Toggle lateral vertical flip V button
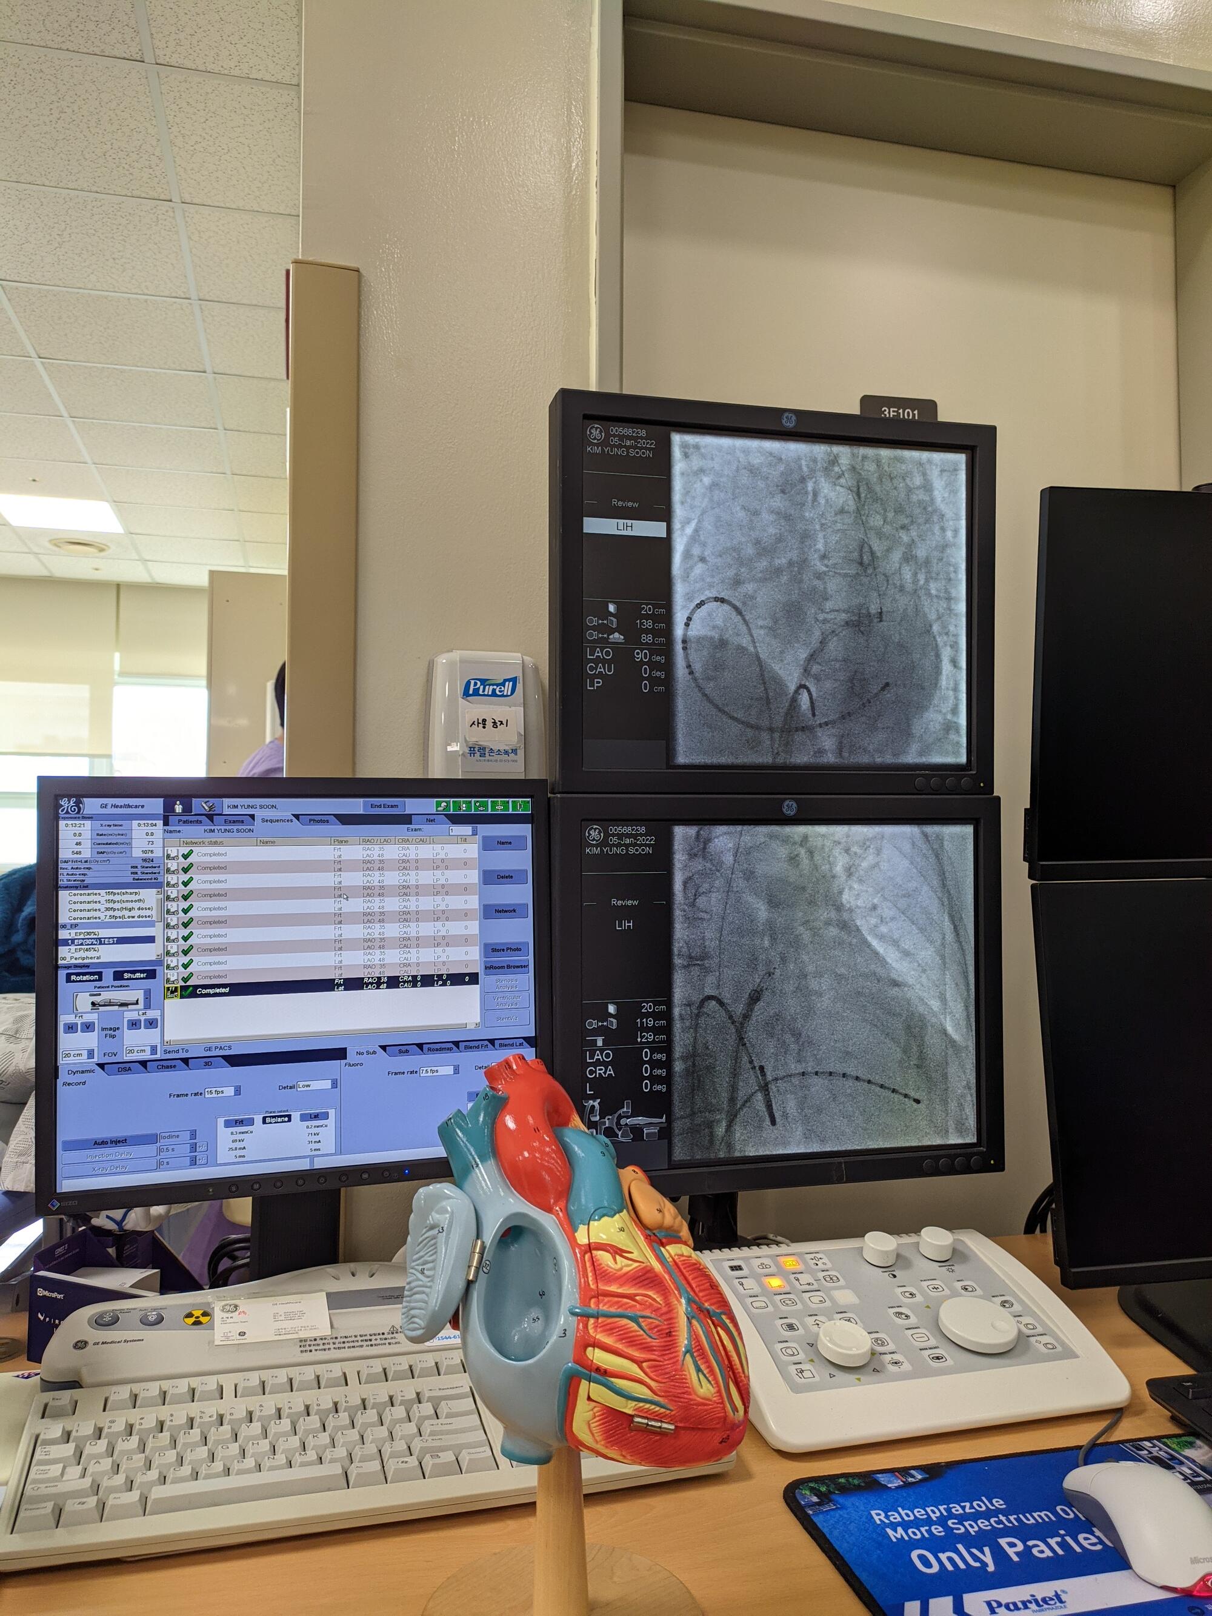 (150, 1024)
